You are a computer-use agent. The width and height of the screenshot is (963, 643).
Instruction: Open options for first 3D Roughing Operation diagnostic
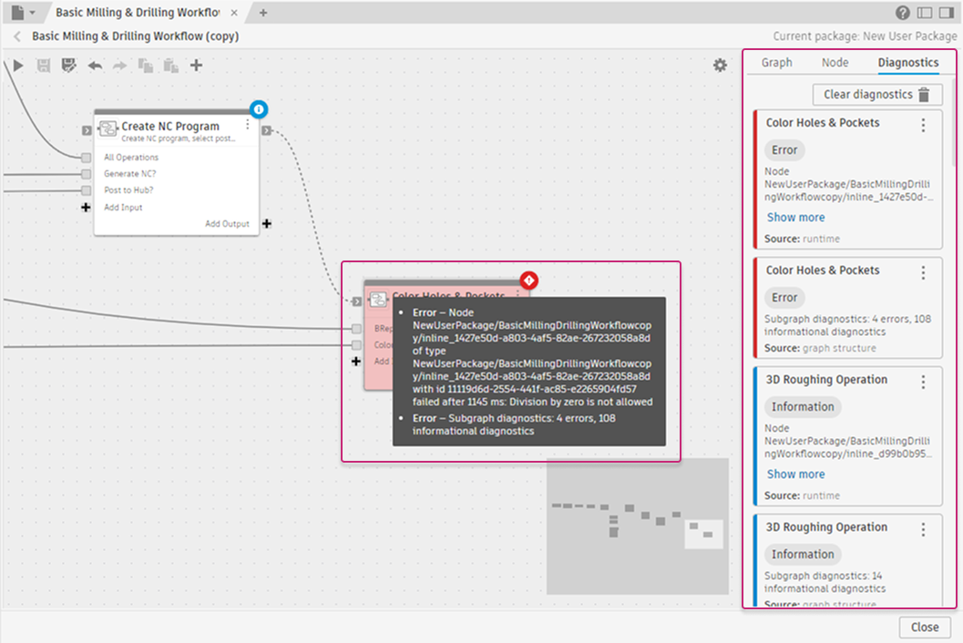click(923, 382)
